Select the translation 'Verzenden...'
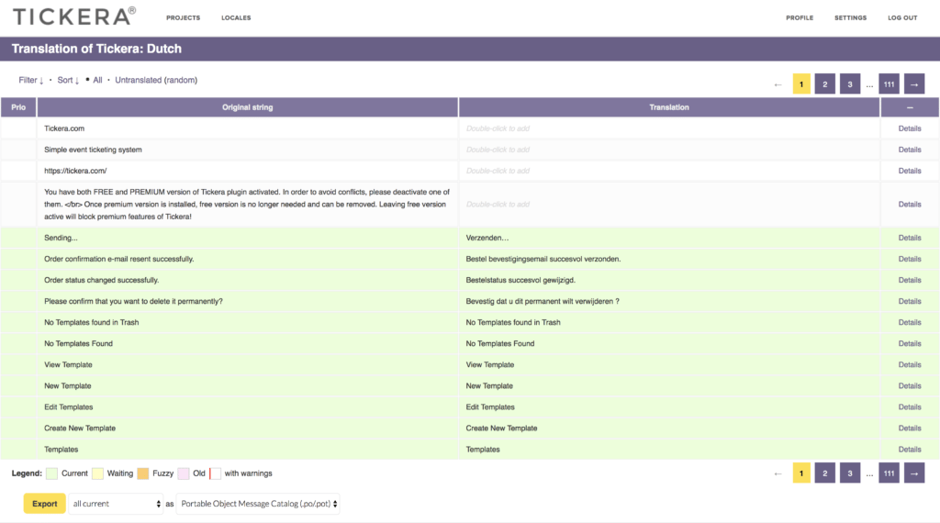 click(x=487, y=238)
